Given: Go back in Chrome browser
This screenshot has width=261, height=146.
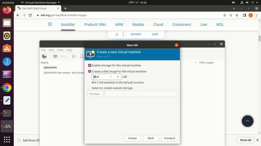Looking at the screenshot, I should pos(18,15).
